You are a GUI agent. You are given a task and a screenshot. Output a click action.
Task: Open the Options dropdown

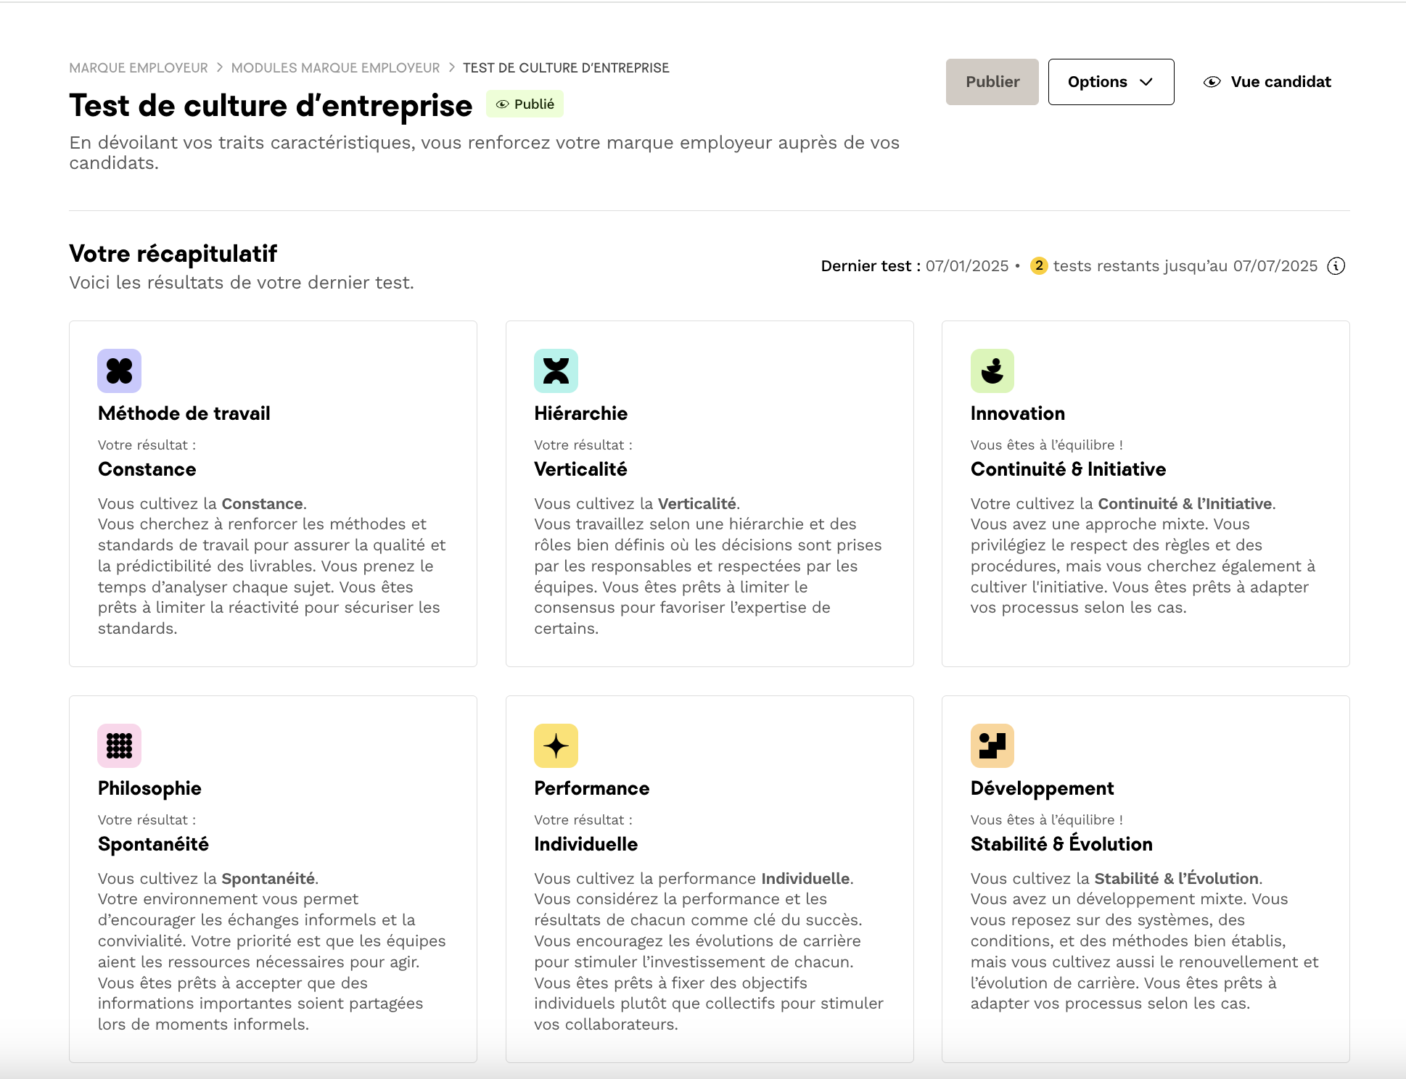[1111, 82]
